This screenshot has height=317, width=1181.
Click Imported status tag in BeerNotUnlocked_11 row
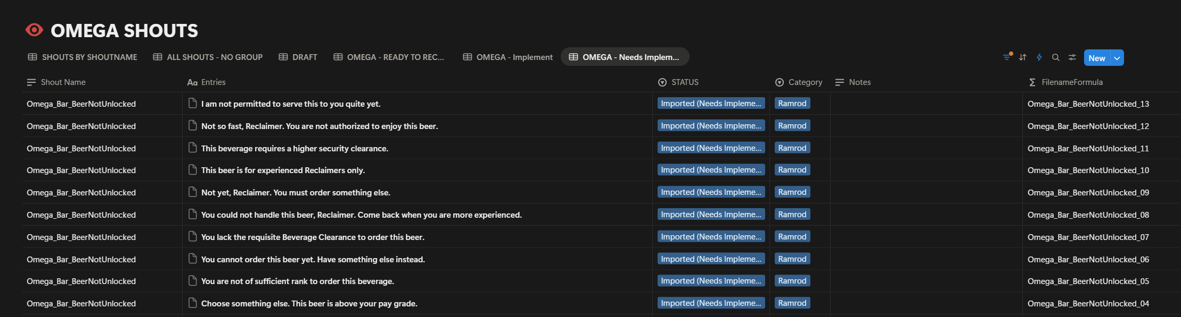point(711,148)
